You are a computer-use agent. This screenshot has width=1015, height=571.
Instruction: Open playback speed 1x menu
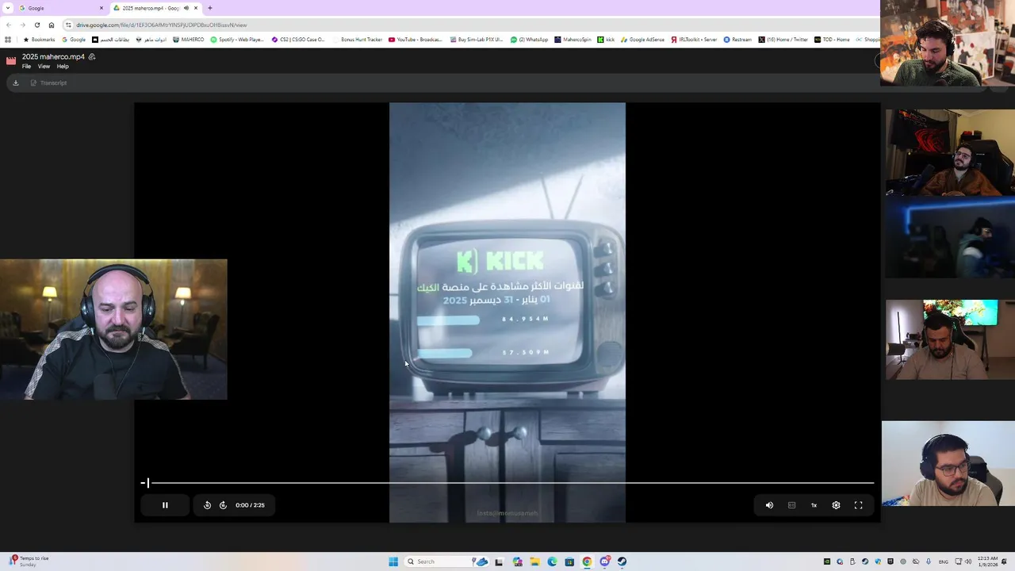[814, 505]
